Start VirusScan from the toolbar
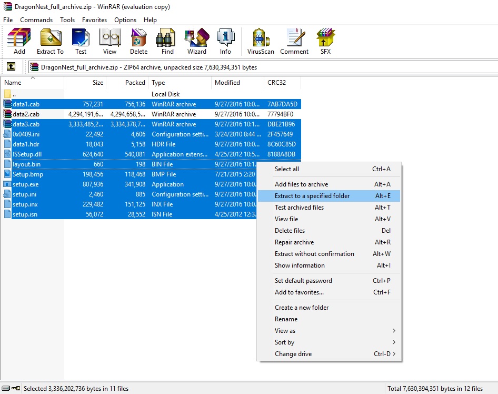 (261, 41)
